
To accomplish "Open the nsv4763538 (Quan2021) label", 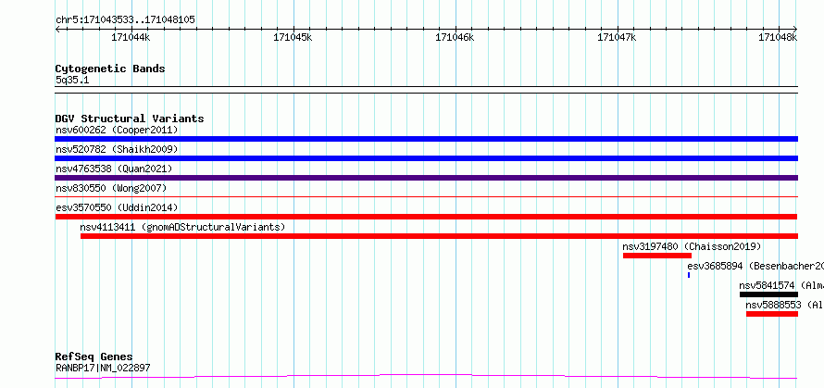I will point(114,169).
